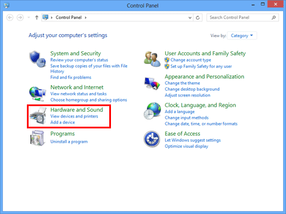Click the Control Panel breadcrumb
The width and height of the screenshot is (286, 214).
click(x=69, y=17)
